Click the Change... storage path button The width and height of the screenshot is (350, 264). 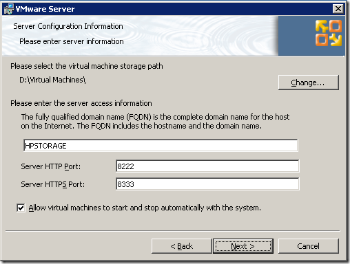coord(308,82)
